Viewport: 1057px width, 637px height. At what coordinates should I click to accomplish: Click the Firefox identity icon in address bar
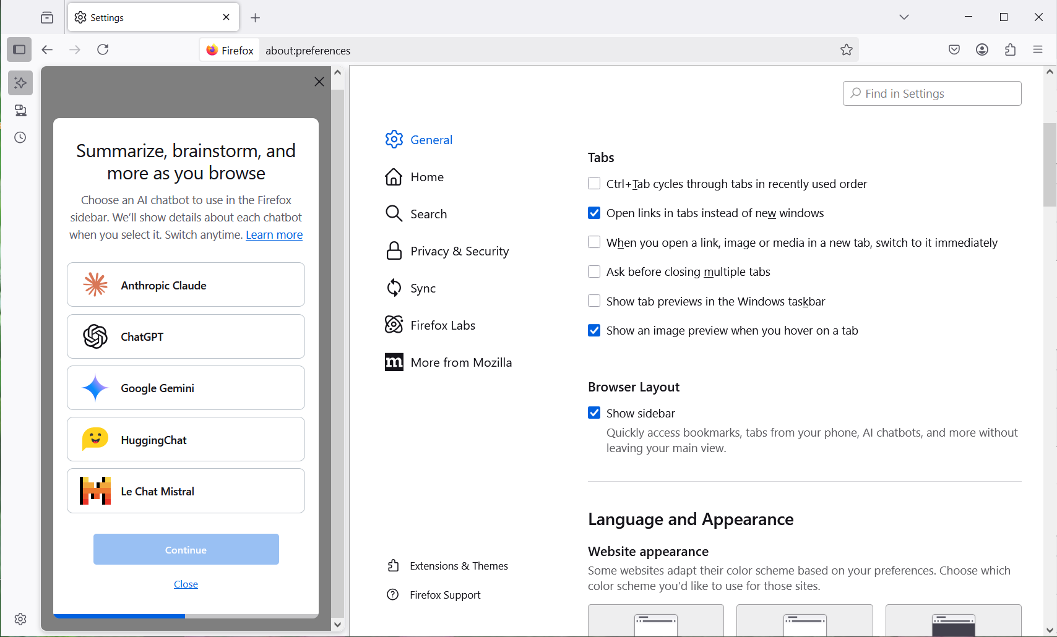230,50
